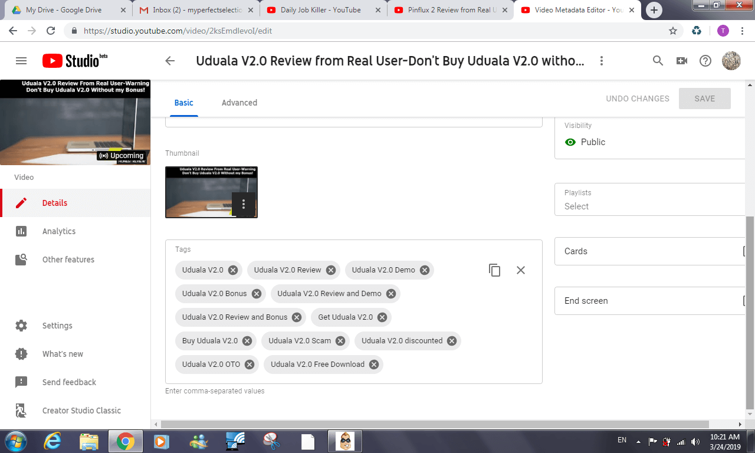Open thumbnail options three-dot button
The width and height of the screenshot is (755, 453).
click(244, 204)
